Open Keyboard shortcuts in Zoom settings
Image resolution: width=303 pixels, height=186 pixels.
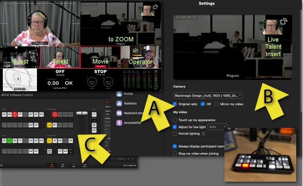129,113
